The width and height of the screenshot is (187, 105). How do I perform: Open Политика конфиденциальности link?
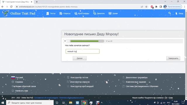tap(72, 98)
